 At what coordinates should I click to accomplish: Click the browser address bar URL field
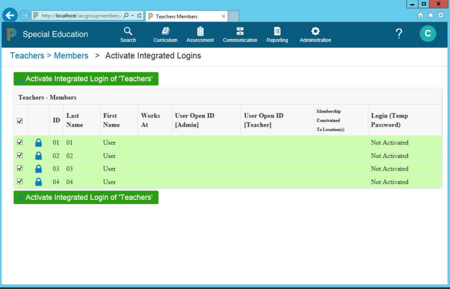point(80,16)
